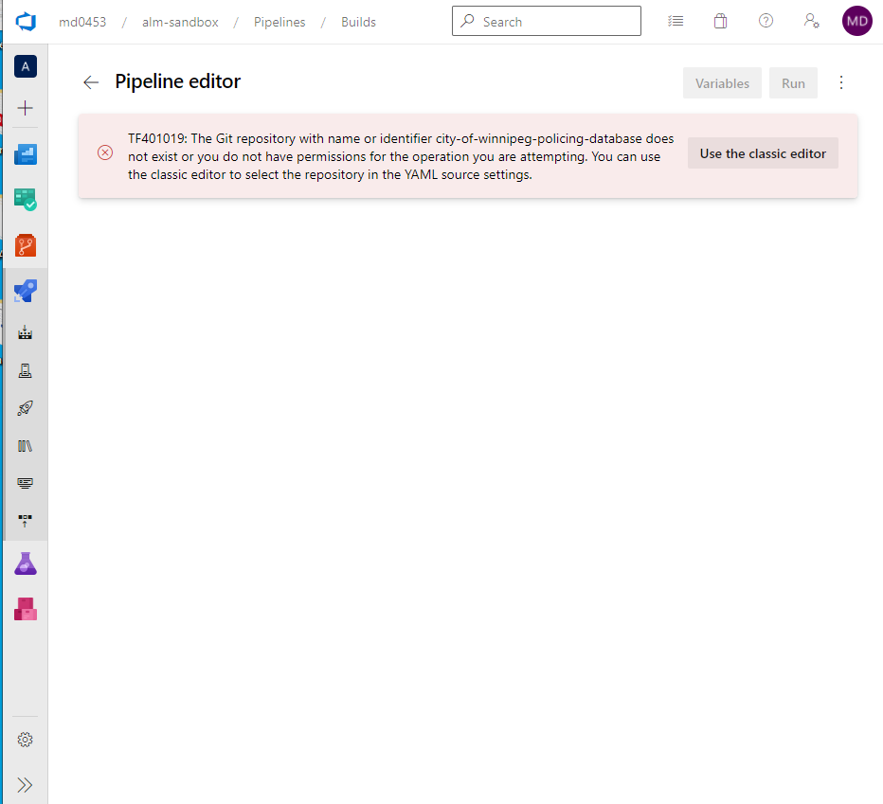This screenshot has width=883, height=804.
Task: Open Test Plans via the flask icon
Action: pos(24,563)
